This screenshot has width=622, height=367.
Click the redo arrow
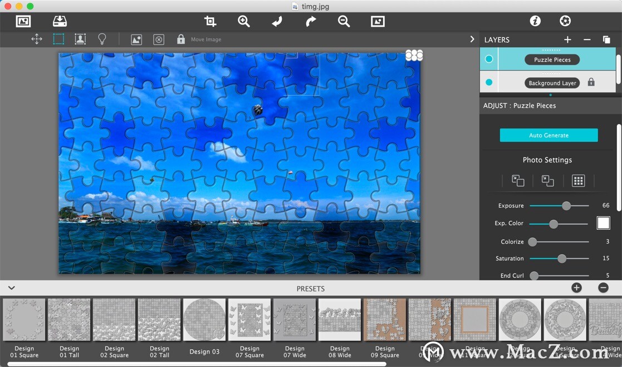pyautogui.click(x=311, y=21)
